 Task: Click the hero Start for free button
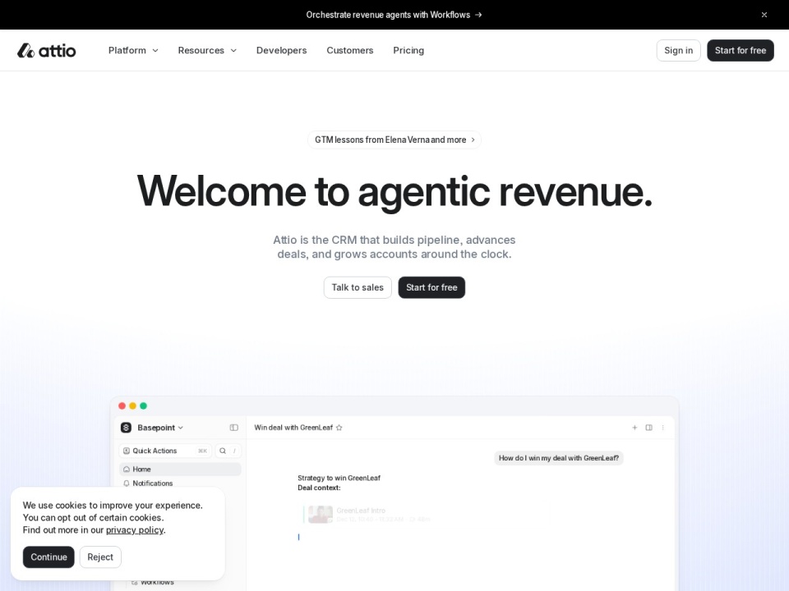pos(431,287)
